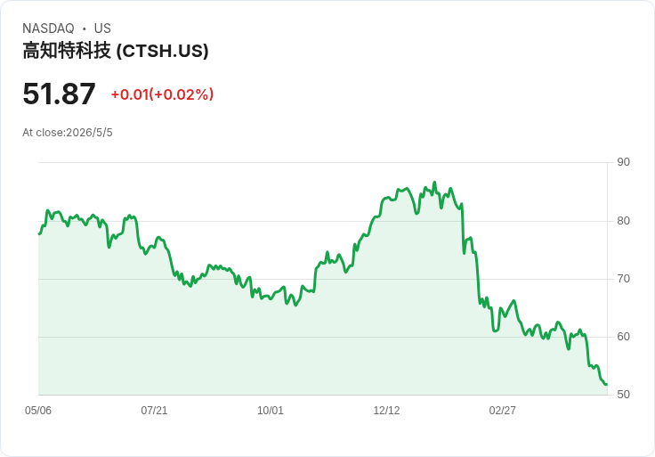Click the 02/27 date axis label
Viewport: 655px width, 457px height.
point(503,410)
